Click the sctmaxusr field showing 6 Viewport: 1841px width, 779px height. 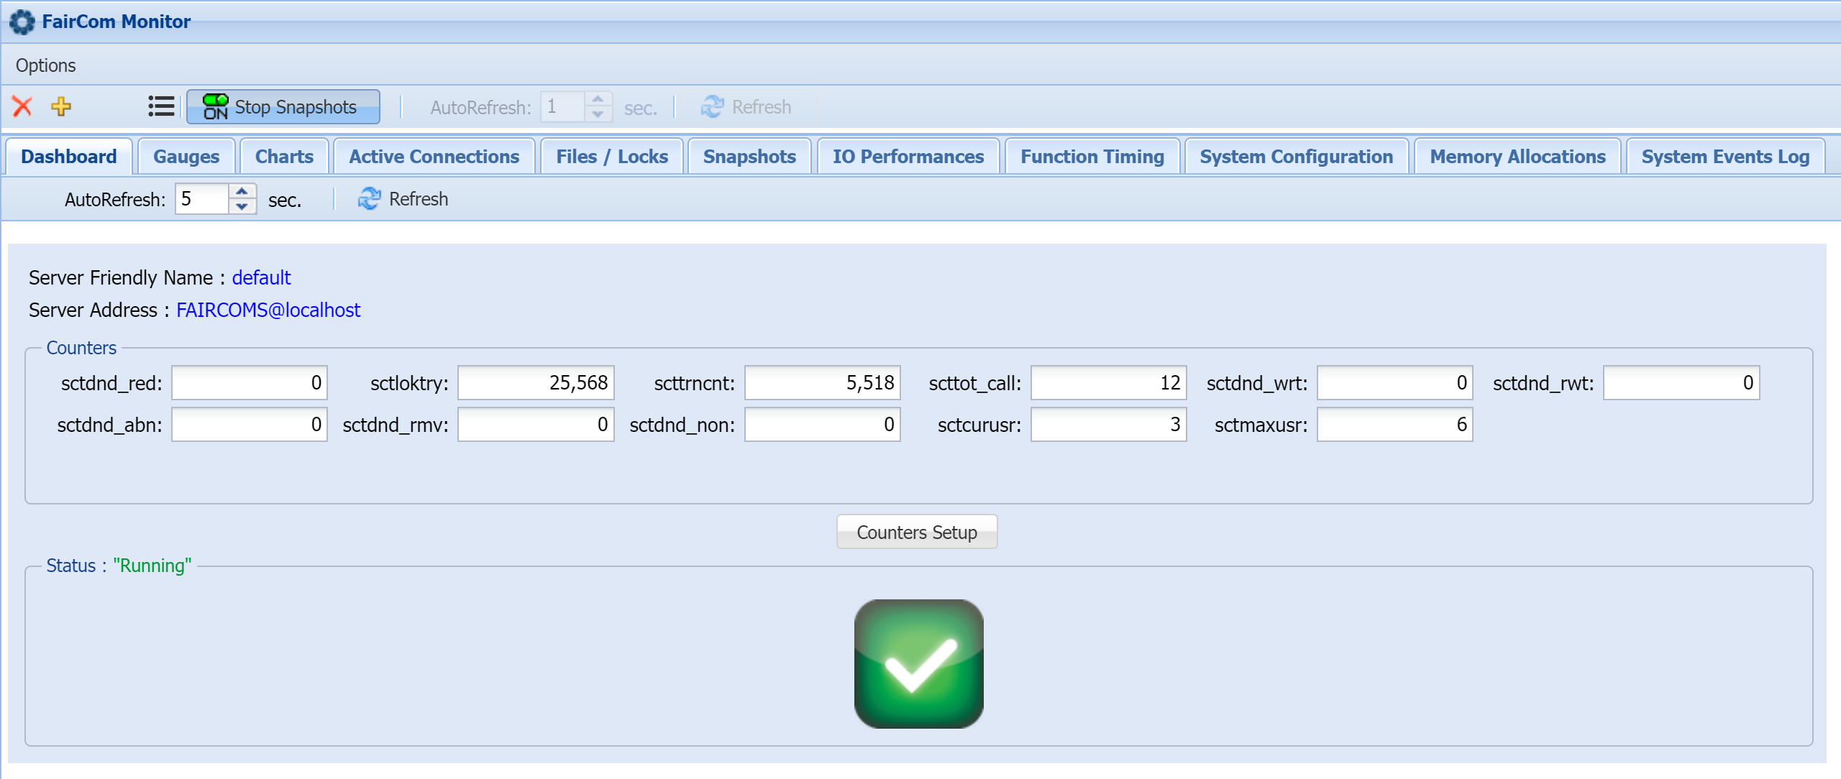[x=1395, y=425]
